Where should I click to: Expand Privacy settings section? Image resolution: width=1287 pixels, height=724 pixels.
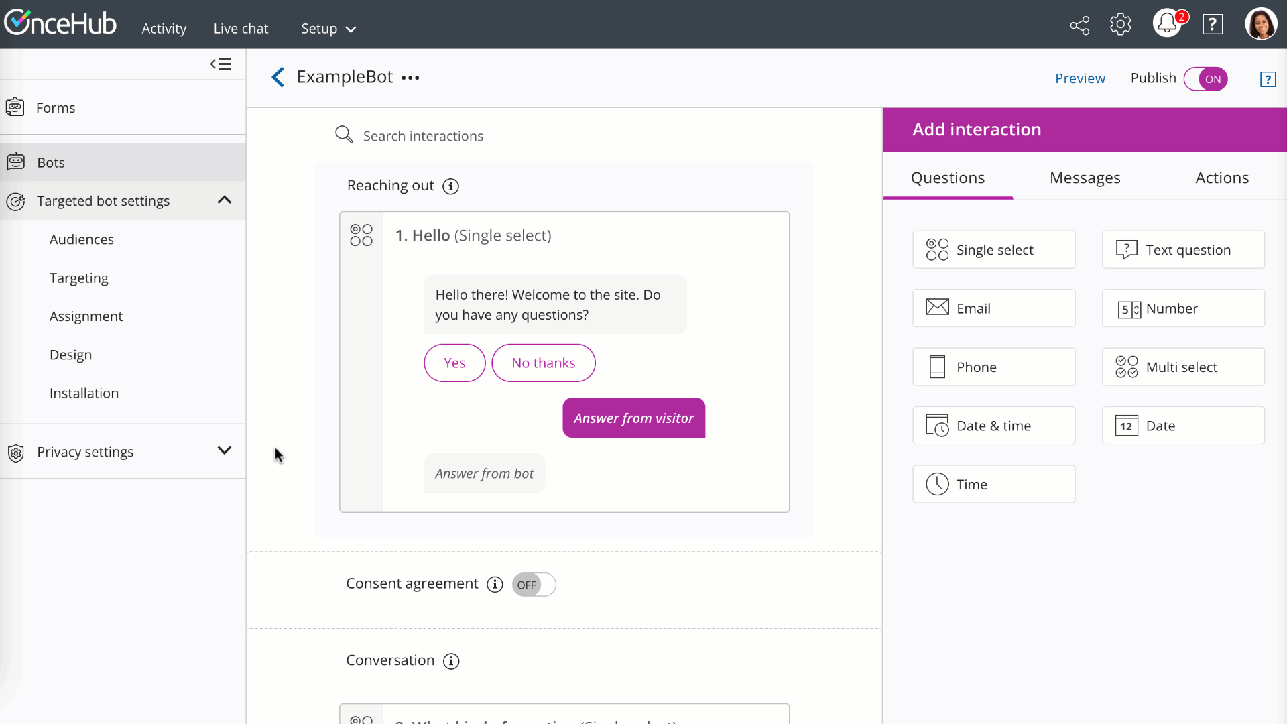click(x=225, y=451)
